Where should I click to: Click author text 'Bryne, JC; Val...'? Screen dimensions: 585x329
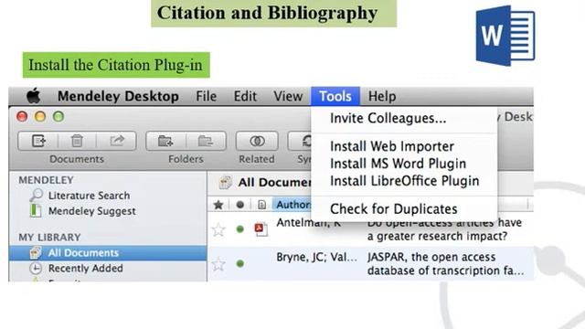point(316,258)
